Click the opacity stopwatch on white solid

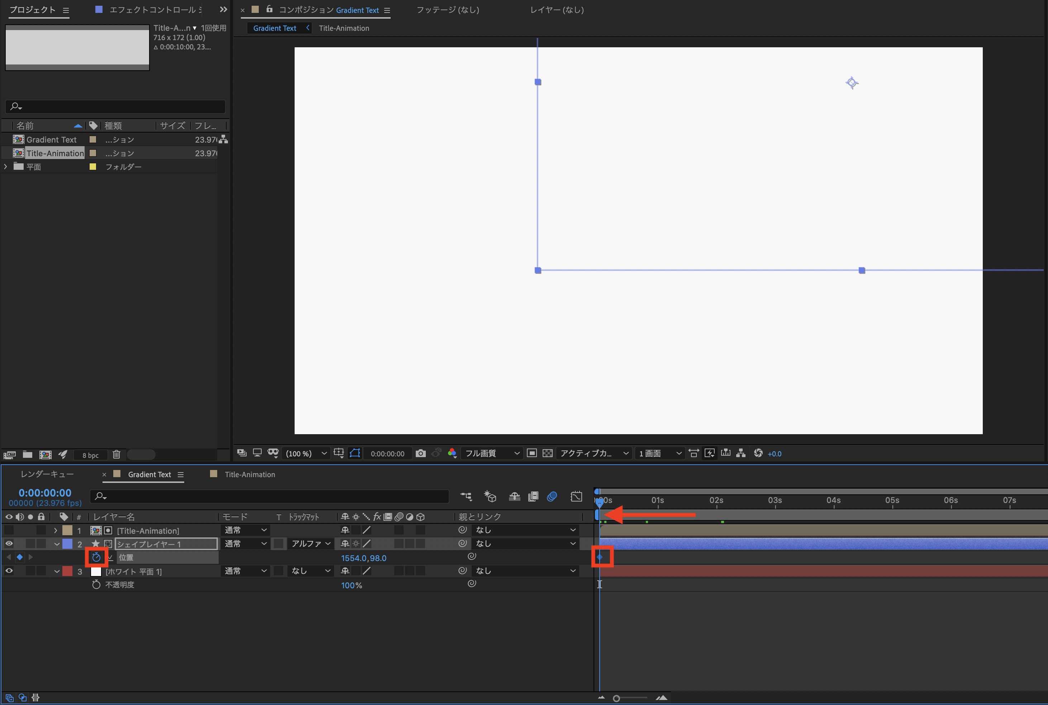coord(96,585)
